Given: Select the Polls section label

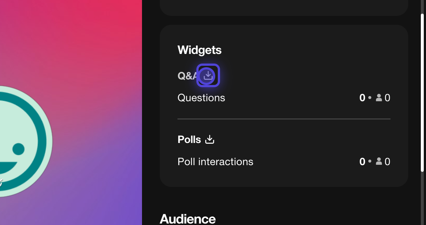Looking at the screenshot, I should click(189, 140).
